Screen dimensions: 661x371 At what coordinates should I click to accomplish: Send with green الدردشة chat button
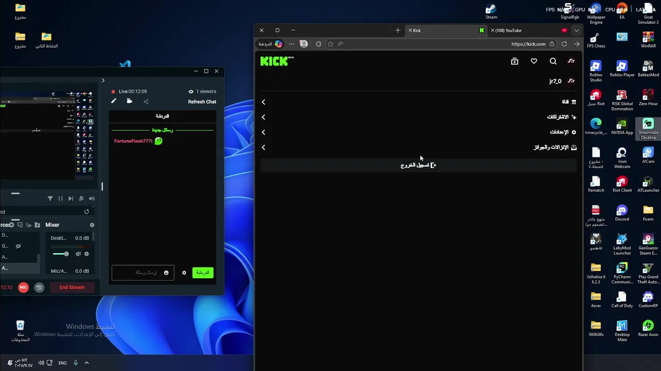coord(203,273)
